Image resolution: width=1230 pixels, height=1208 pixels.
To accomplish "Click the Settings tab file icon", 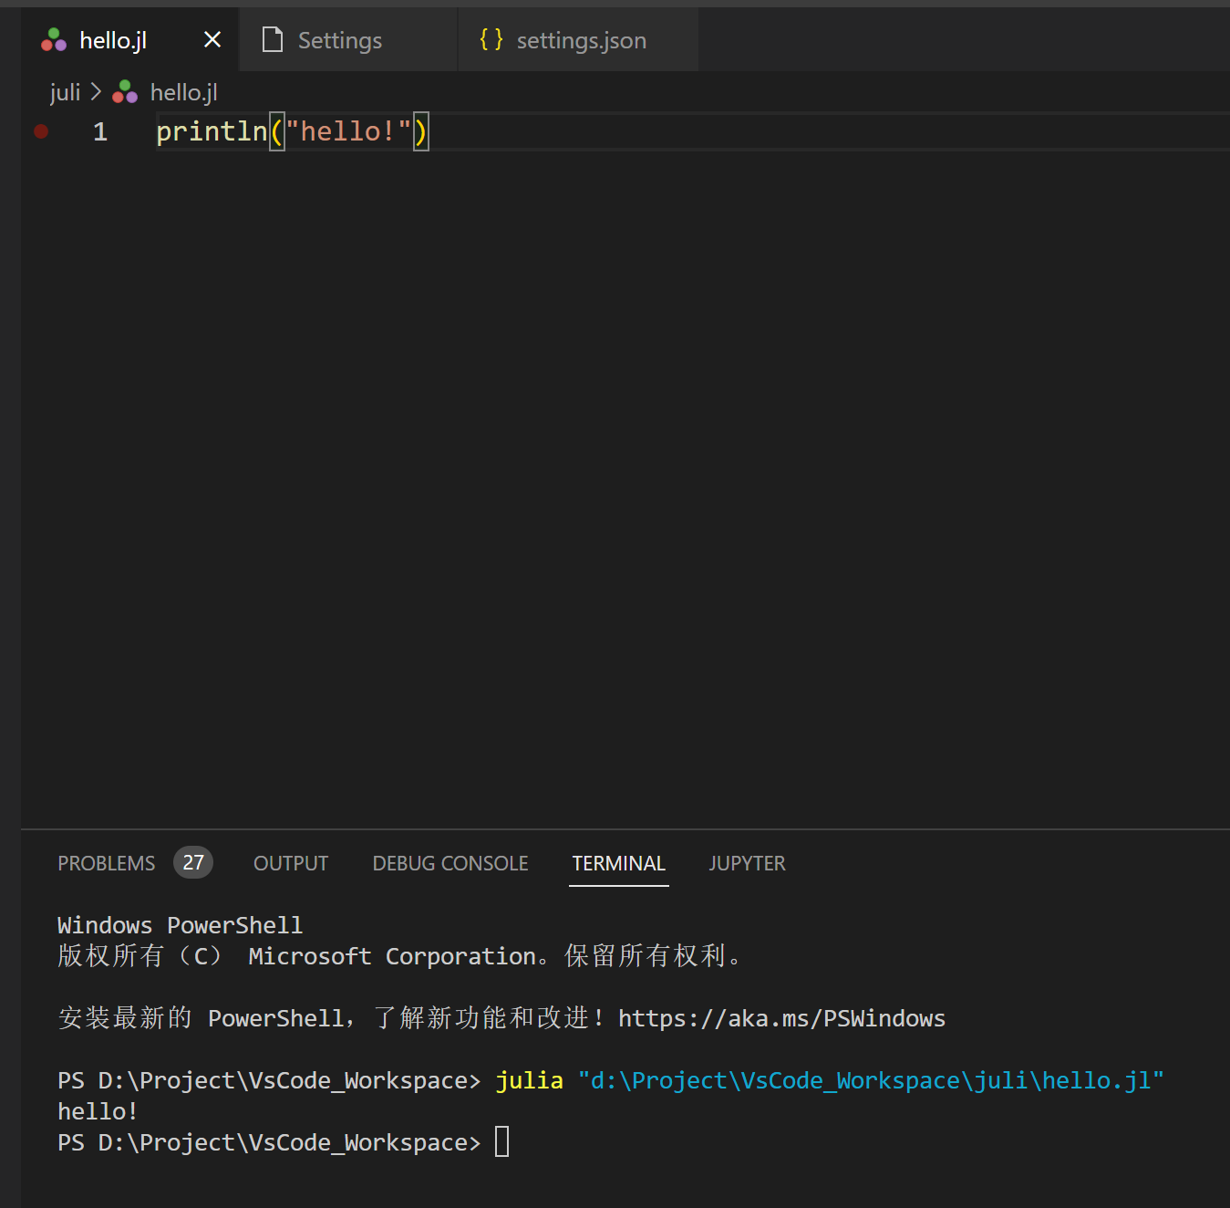I will tap(272, 40).
